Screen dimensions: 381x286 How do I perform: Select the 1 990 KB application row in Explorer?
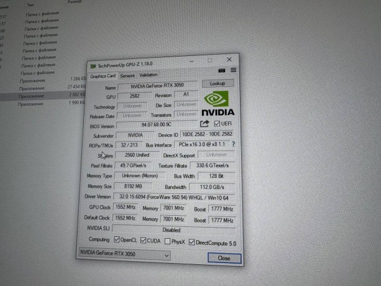(x=43, y=103)
